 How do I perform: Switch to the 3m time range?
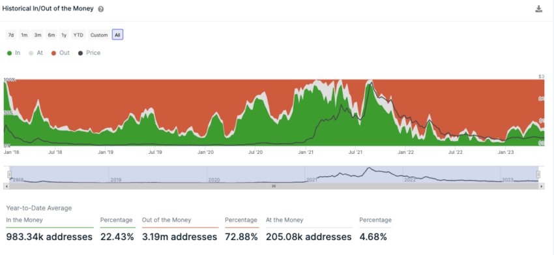38,35
